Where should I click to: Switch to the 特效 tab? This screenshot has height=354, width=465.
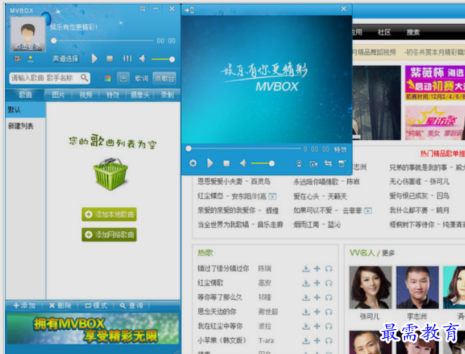pos(113,95)
